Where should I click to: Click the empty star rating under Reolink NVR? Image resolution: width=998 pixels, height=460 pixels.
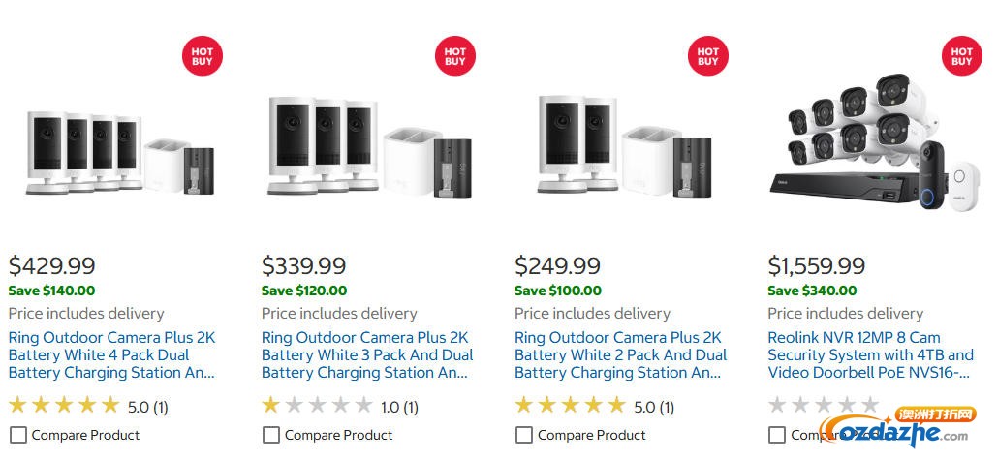pyautogui.click(x=824, y=405)
